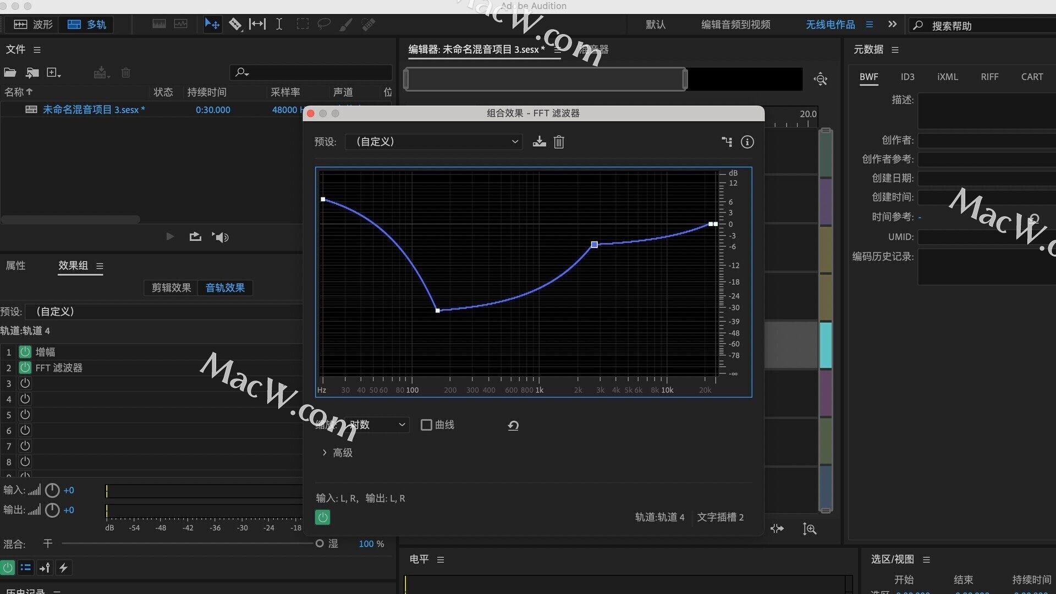Select the Move tool in toolbar
Image resolution: width=1056 pixels, height=594 pixels.
coord(212,24)
